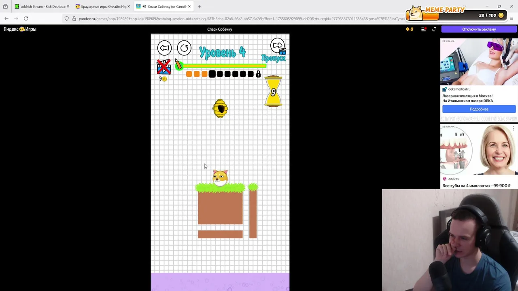Click the yellow diamond currency counter

point(410,29)
